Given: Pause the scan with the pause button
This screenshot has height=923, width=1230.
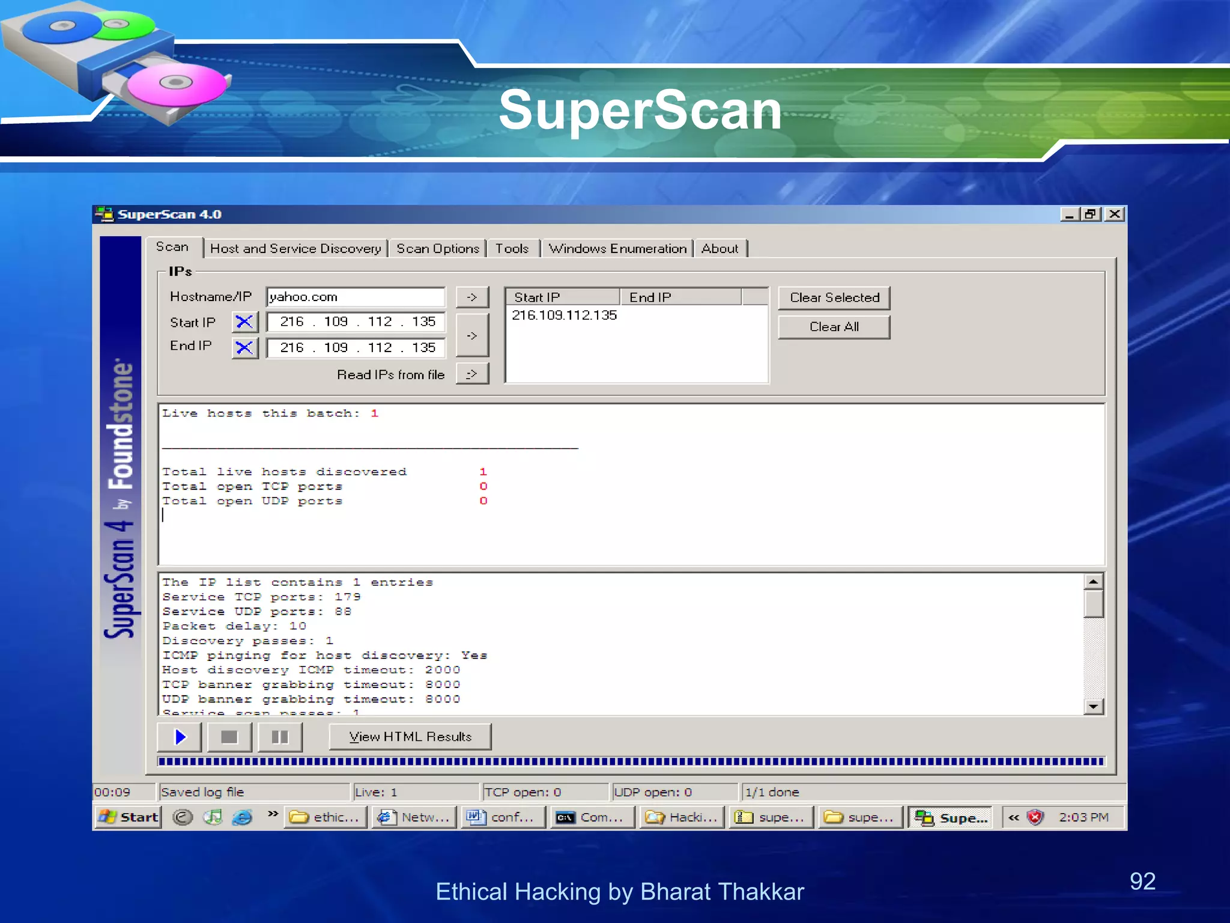Looking at the screenshot, I should pyautogui.click(x=280, y=737).
